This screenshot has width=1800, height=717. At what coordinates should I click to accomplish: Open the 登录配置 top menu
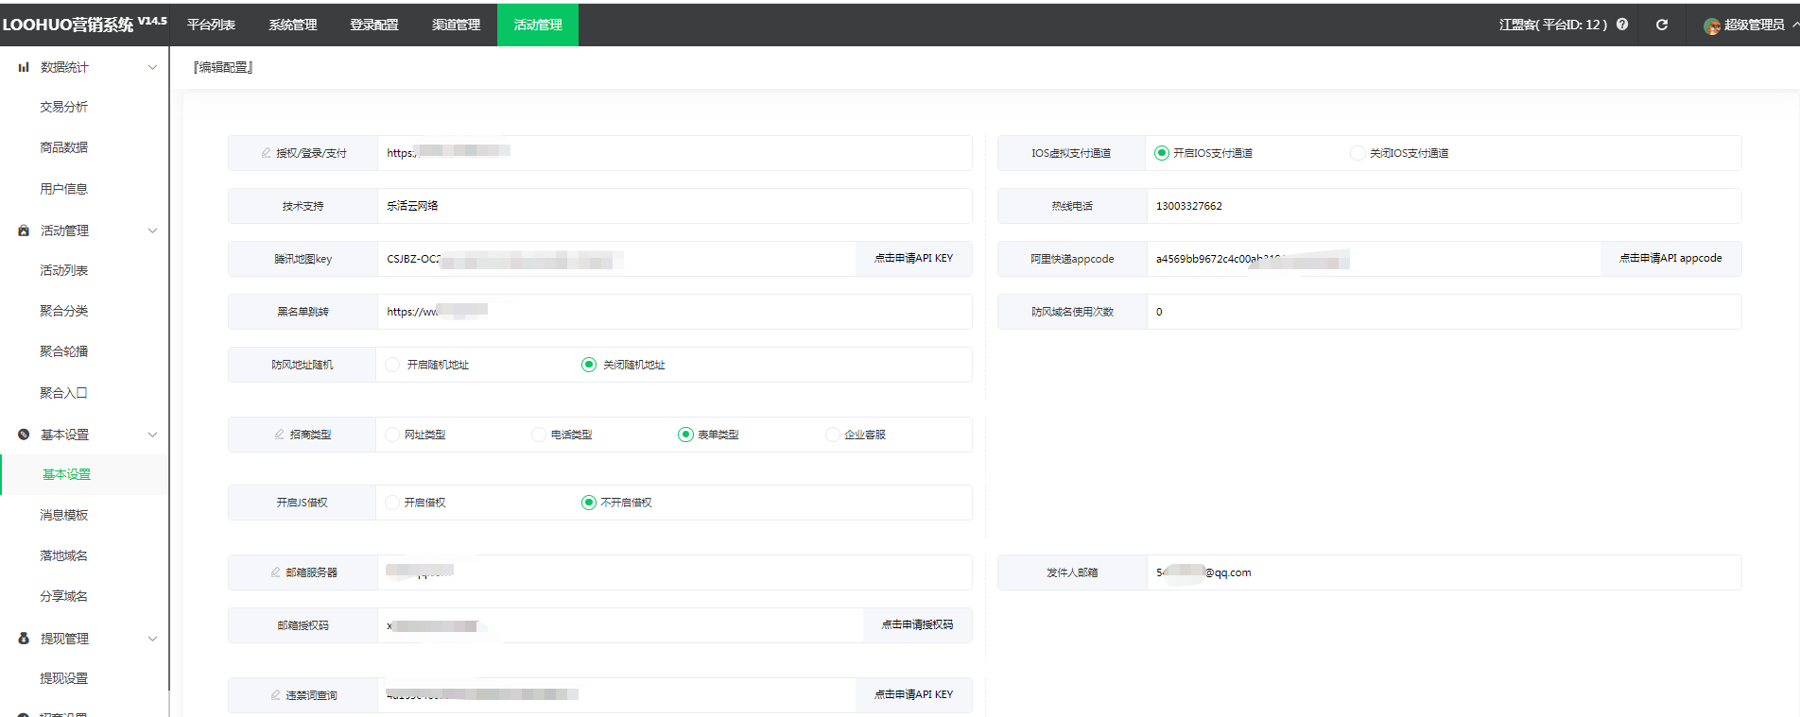[374, 25]
